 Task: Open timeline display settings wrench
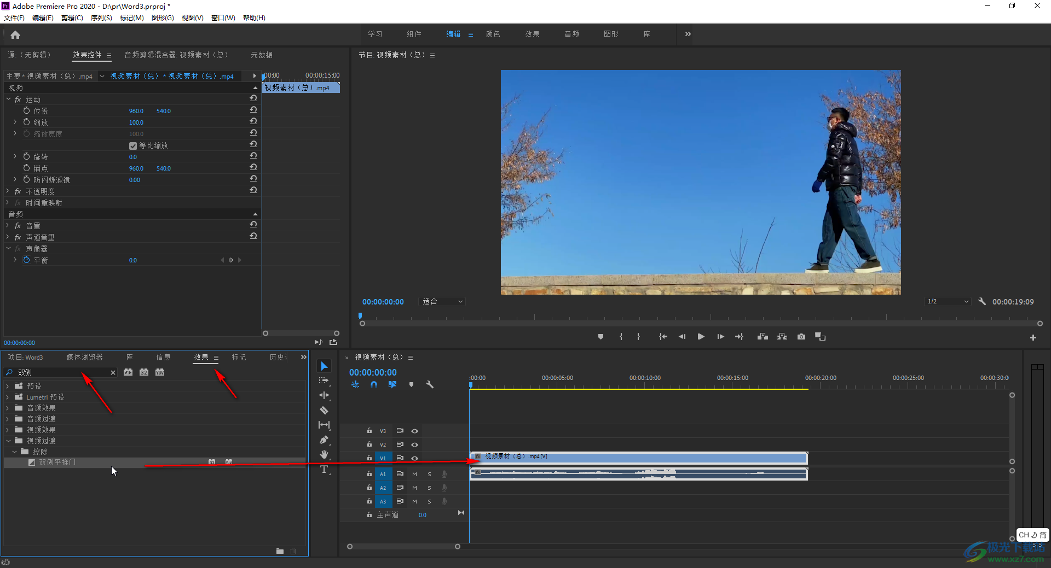430,385
